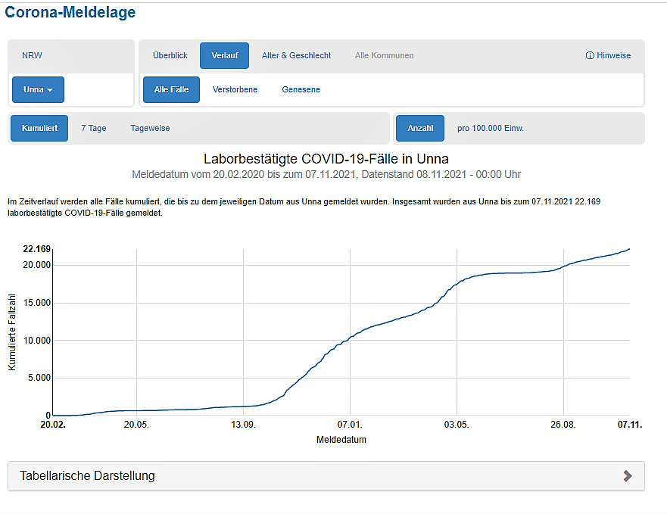Screen dimensions: 667x514
Task: Switch to Genesene cases view
Action: (301, 89)
